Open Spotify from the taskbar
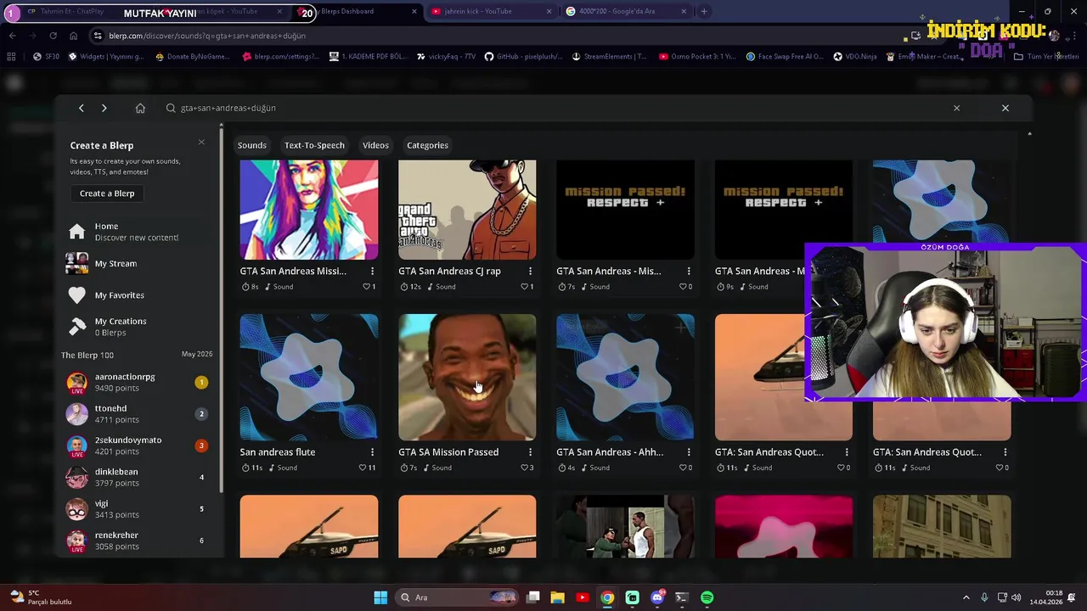 pyautogui.click(x=707, y=597)
